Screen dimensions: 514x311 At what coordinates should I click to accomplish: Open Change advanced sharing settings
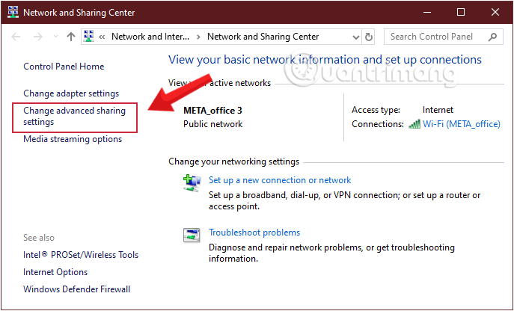pos(74,116)
